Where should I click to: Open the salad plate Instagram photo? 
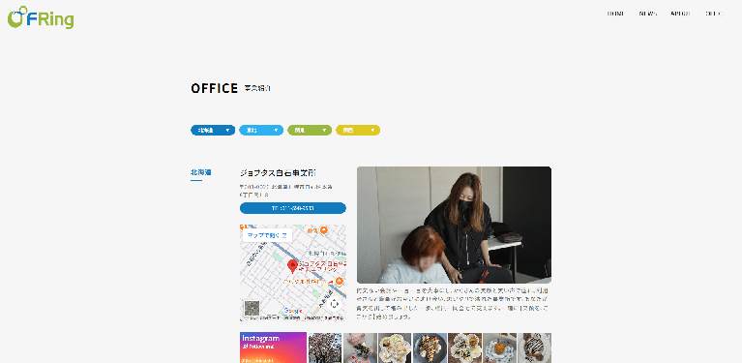[x=395, y=348]
